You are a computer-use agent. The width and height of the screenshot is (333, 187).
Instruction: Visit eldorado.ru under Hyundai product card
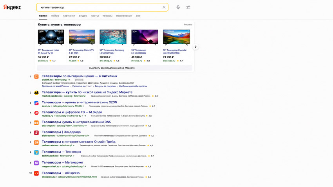coord(169,61)
